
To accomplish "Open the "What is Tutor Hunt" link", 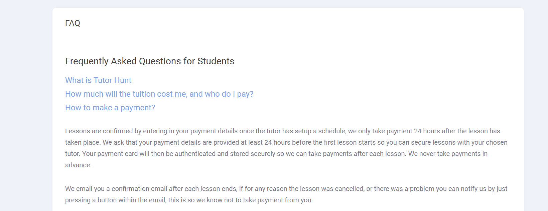I will tap(98, 80).
